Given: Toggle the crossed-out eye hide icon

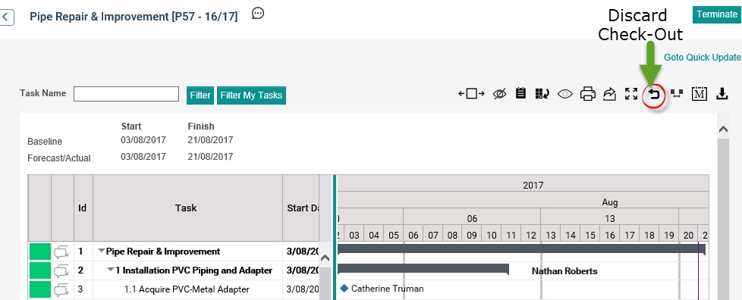Looking at the screenshot, I should point(499,94).
